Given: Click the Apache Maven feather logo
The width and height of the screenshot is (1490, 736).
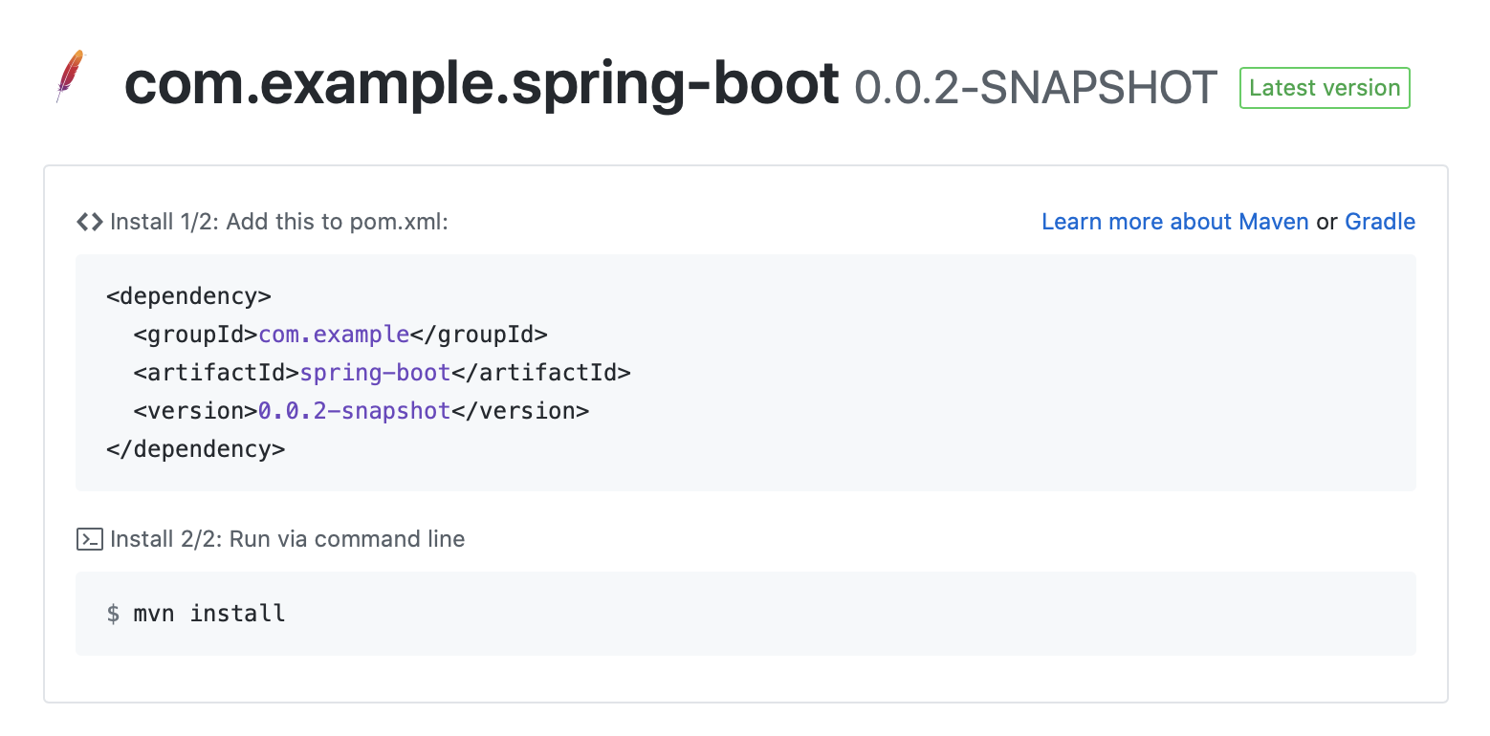Looking at the screenshot, I should 71,76.
